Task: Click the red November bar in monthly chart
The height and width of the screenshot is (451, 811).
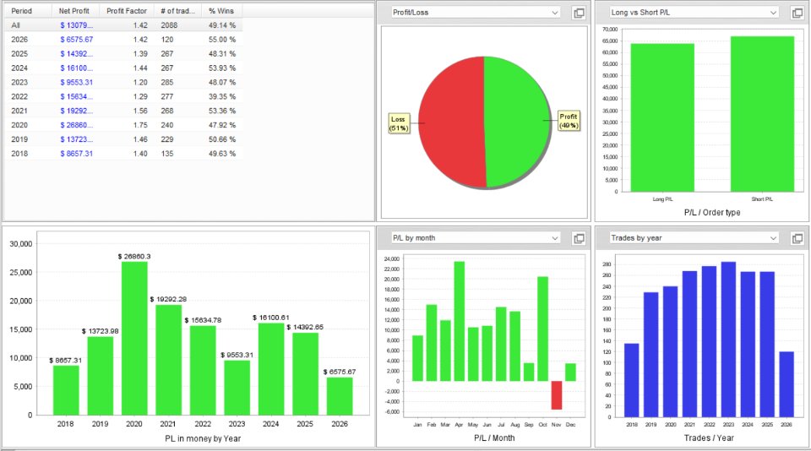Action: (557, 395)
